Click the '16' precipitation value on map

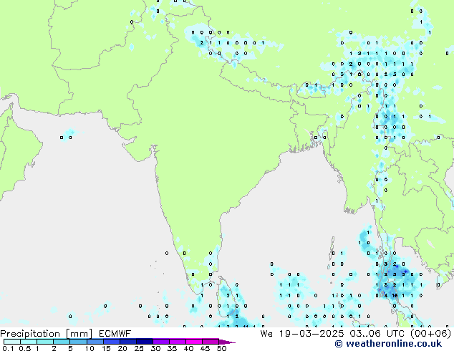click(395, 295)
